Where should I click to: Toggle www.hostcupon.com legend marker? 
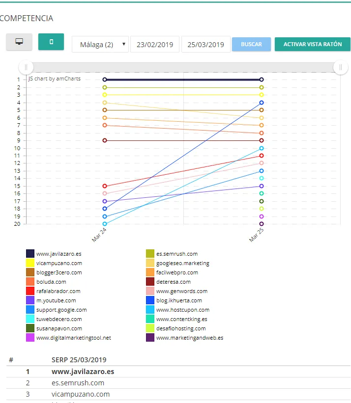click(150, 310)
